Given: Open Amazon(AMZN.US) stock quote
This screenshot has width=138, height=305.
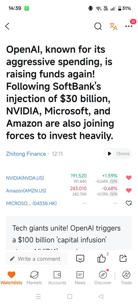Looking at the screenshot, I should pyautogui.click(x=26, y=191).
